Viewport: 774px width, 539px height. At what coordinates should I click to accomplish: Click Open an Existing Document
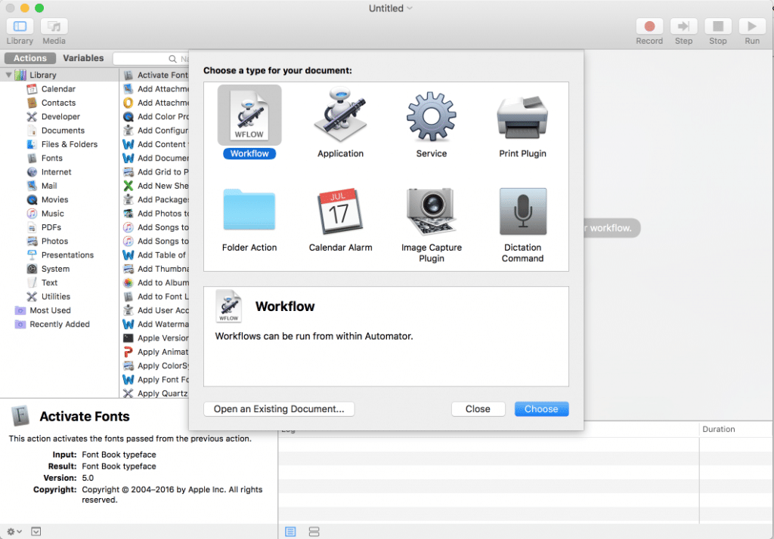point(278,408)
